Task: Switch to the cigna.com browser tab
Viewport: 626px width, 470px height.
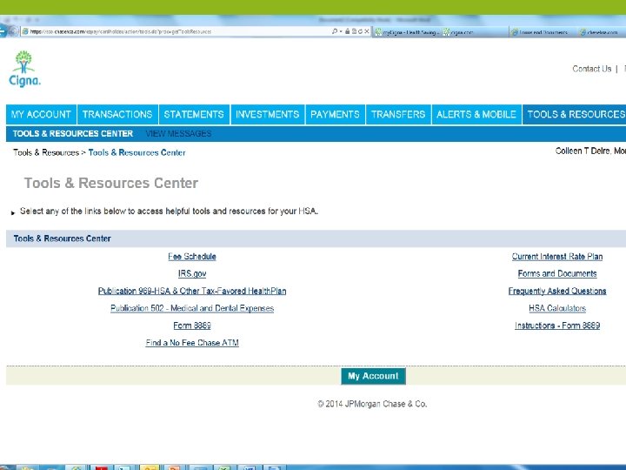Action: click(x=475, y=32)
